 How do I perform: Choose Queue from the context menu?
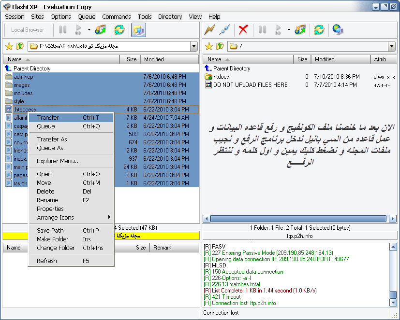(71, 126)
